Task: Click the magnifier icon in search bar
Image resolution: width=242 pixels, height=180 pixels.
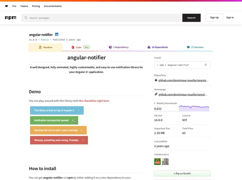Action: click(26, 18)
